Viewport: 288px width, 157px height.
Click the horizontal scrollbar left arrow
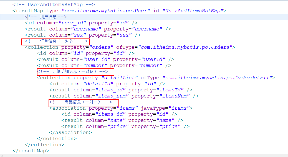(2, 156)
